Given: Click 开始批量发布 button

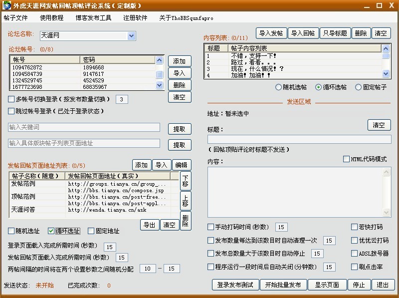Looking at the screenshot, I should (x=283, y=285).
